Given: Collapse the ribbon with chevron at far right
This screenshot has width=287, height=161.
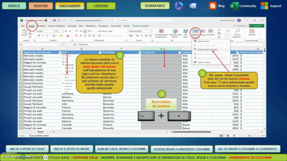Looking at the screenshot, I should (263, 40).
